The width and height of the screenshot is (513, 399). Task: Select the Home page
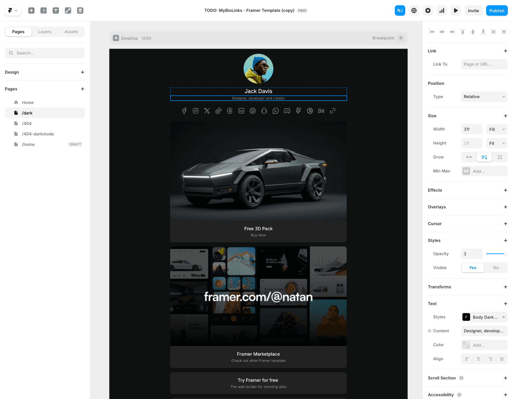coord(45,103)
